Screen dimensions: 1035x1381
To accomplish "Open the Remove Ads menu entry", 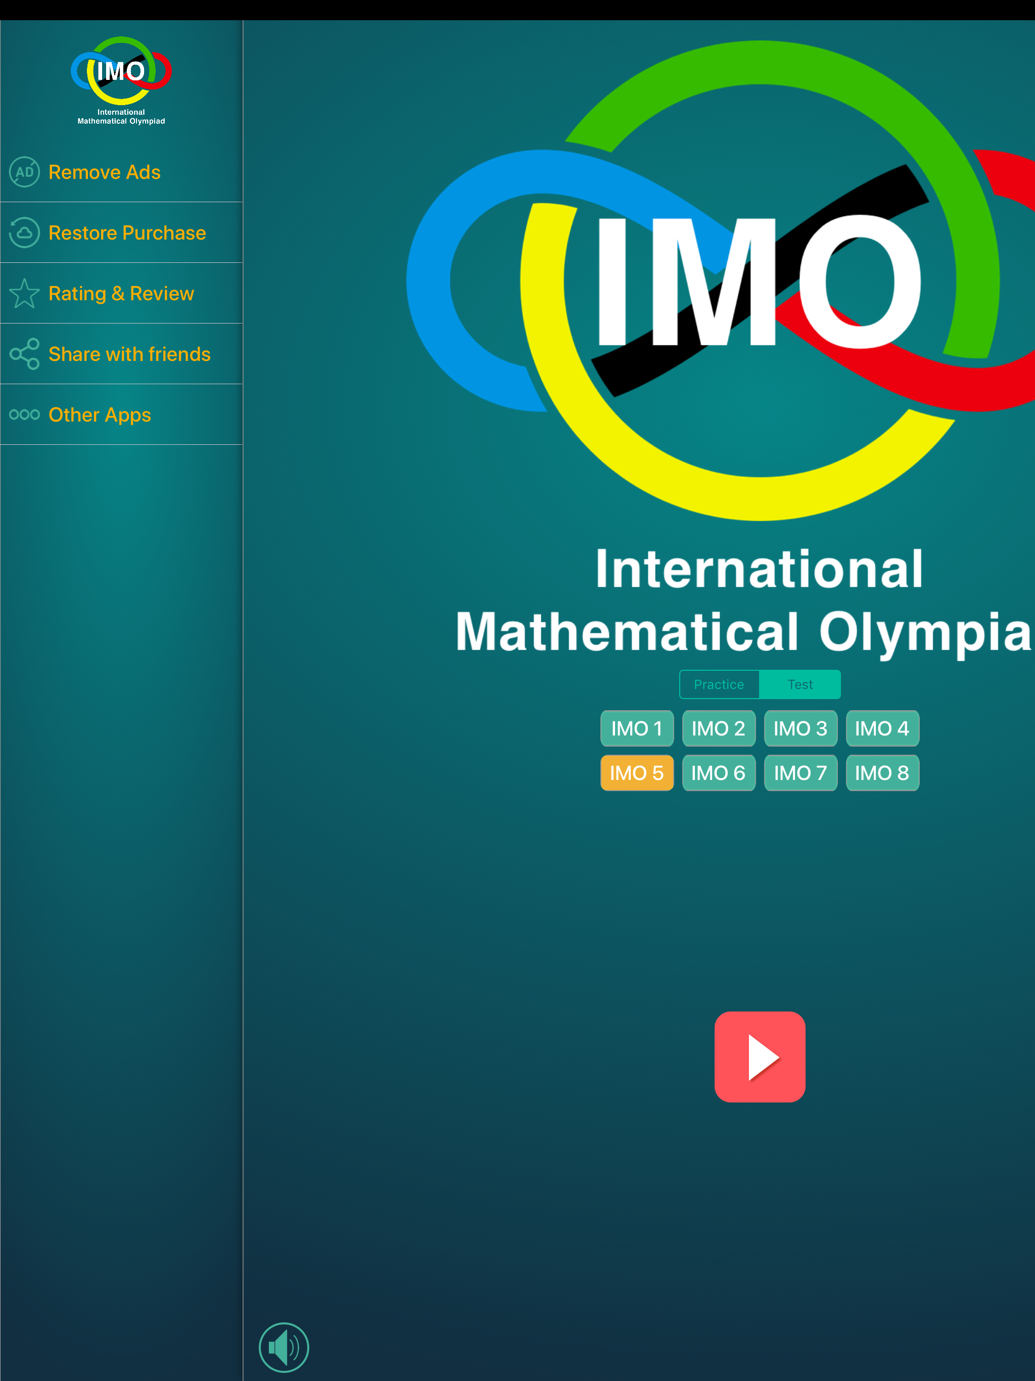I will click(121, 172).
